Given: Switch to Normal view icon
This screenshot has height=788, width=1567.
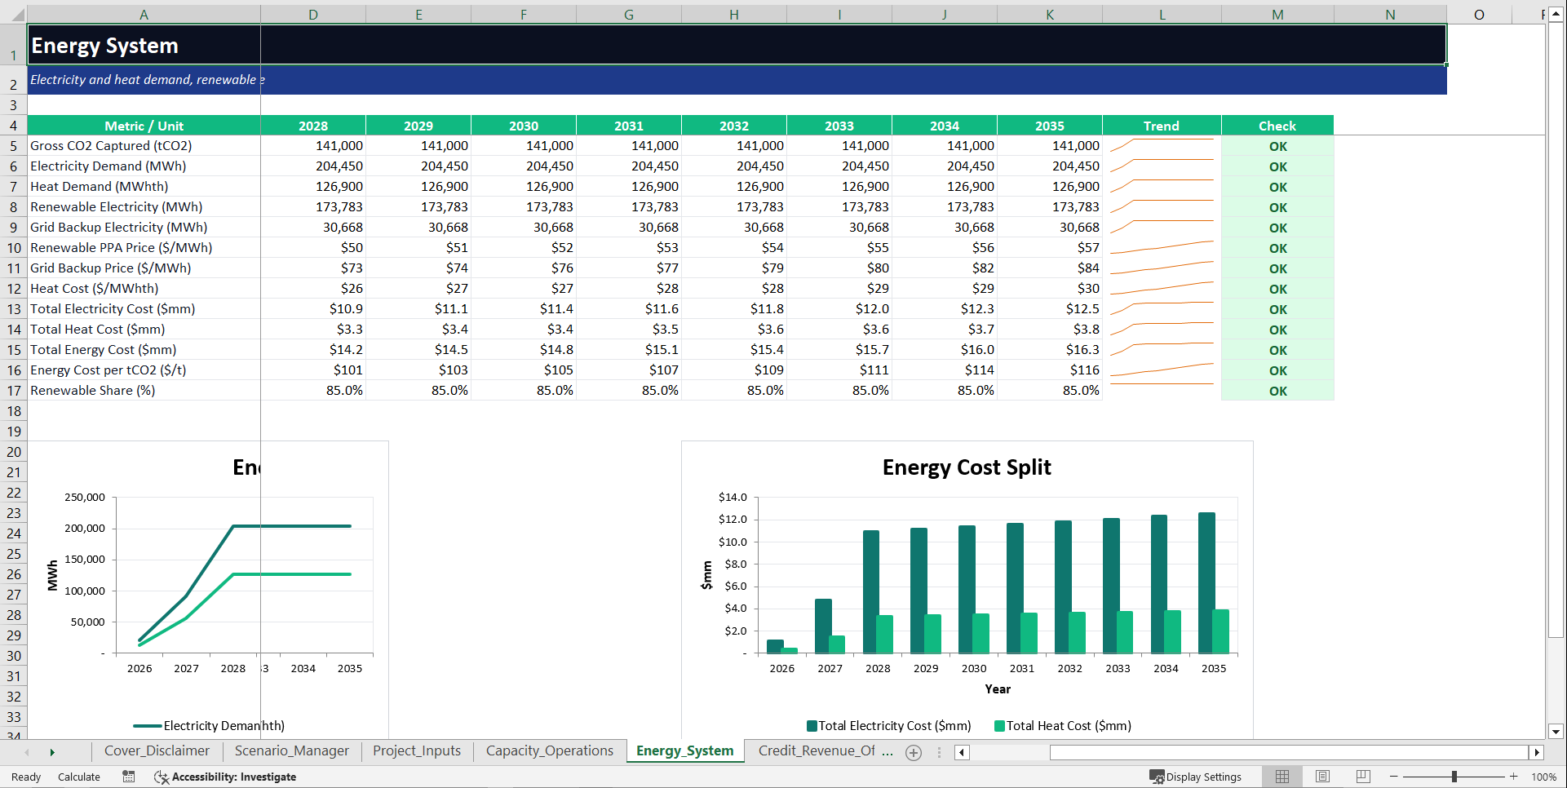Looking at the screenshot, I should point(1282,777).
